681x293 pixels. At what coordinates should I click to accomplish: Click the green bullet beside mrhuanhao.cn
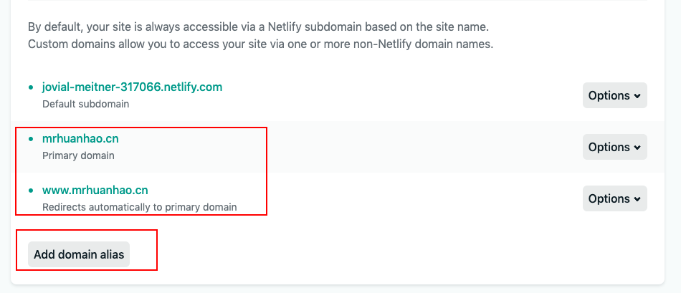coord(31,139)
